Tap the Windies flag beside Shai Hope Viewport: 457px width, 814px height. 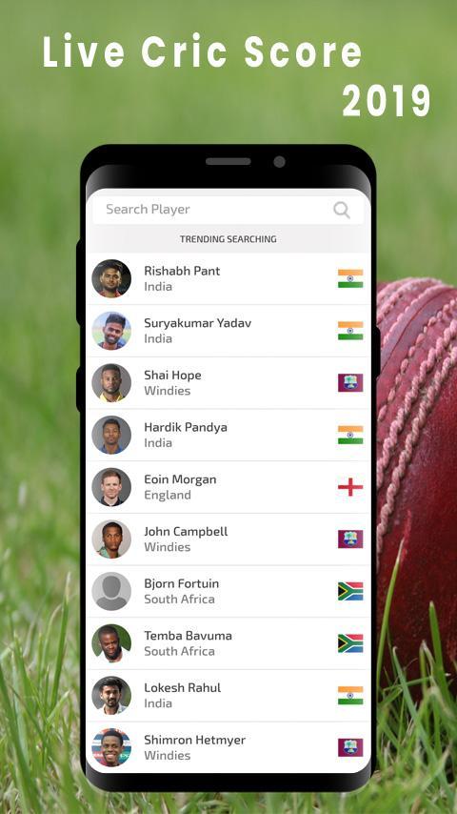[350, 382]
